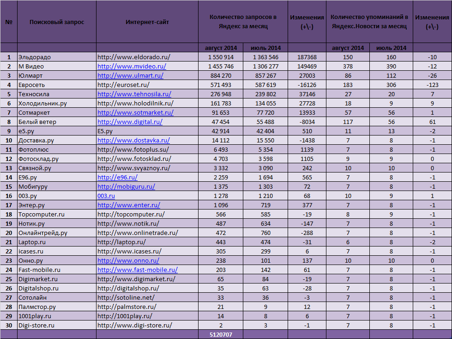Click the № column header cell
Screen dimensions: 452x339
tap(9, 22)
